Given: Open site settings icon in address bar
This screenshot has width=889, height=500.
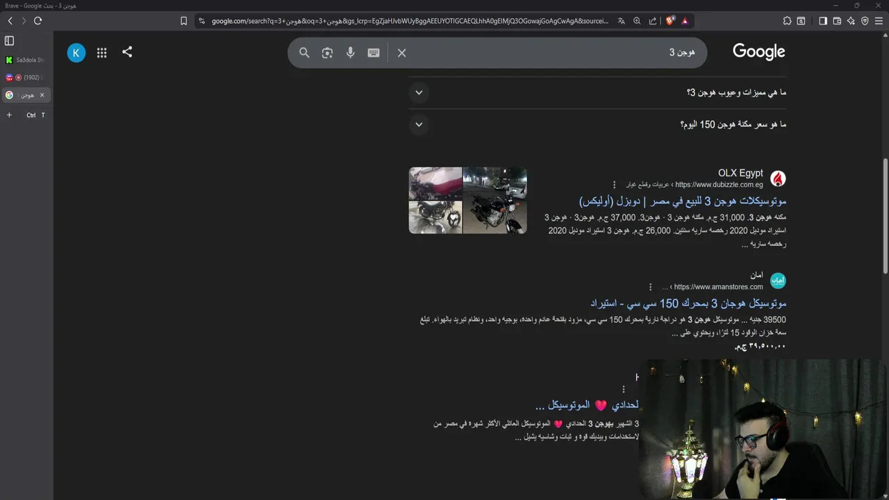Looking at the screenshot, I should point(201,21).
